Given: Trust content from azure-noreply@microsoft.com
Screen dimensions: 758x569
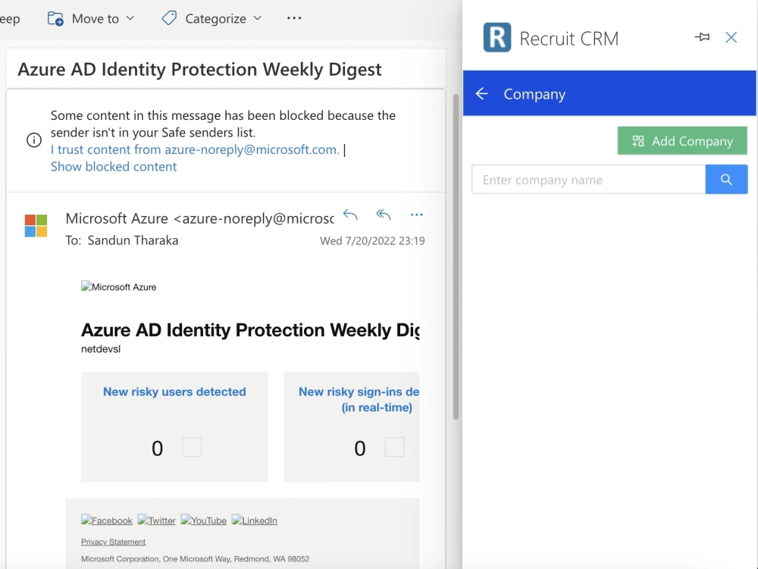Looking at the screenshot, I should [x=195, y=149].
